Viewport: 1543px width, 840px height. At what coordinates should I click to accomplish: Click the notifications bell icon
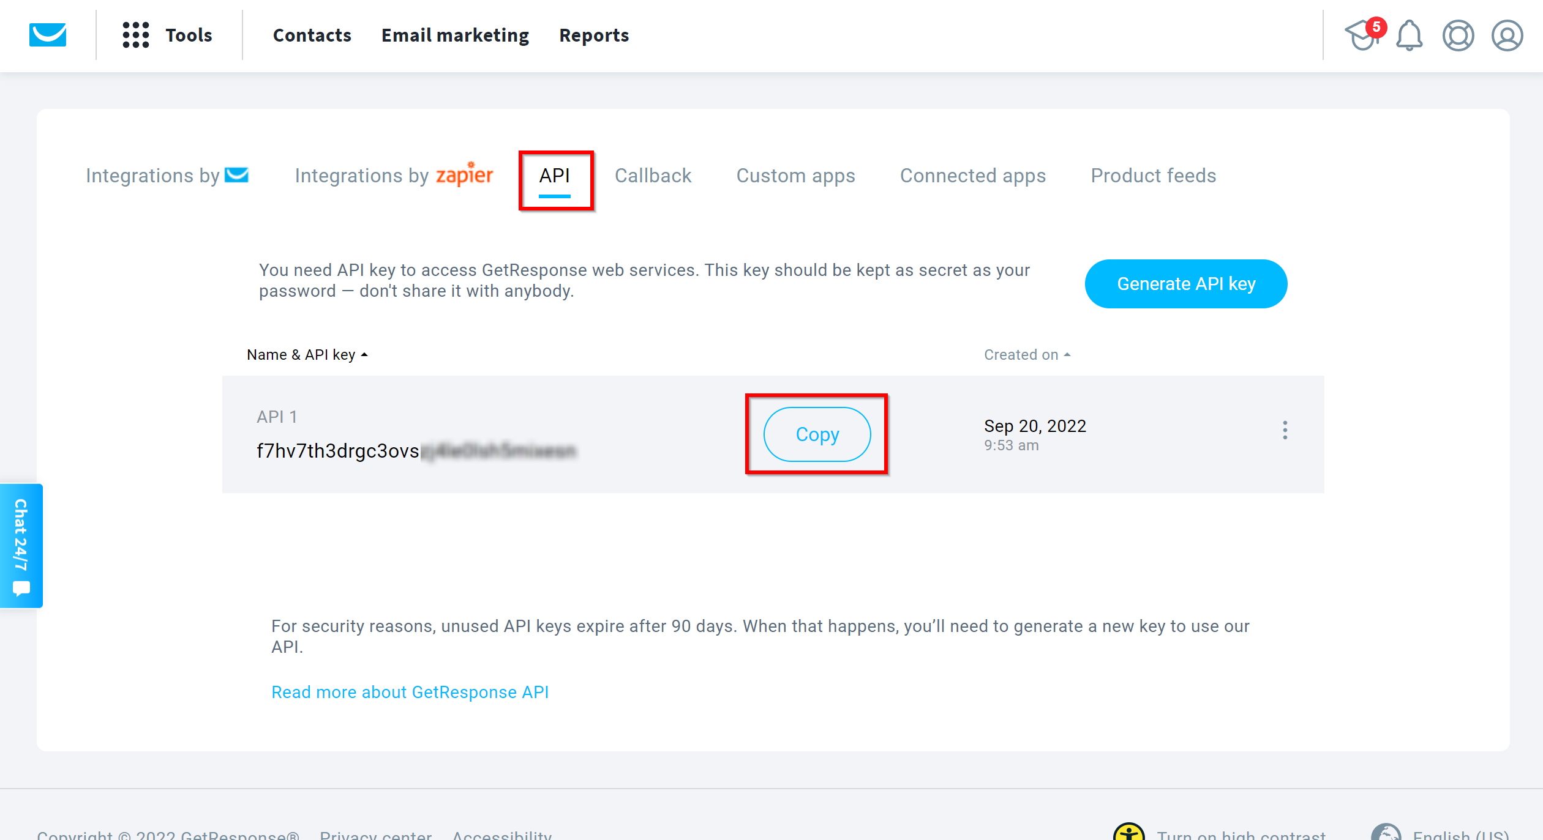coord(1408,35)
